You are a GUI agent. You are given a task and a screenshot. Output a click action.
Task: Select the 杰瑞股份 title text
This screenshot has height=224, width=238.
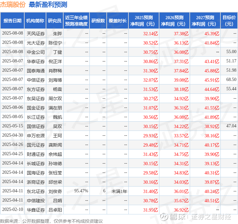click(12, 4)
